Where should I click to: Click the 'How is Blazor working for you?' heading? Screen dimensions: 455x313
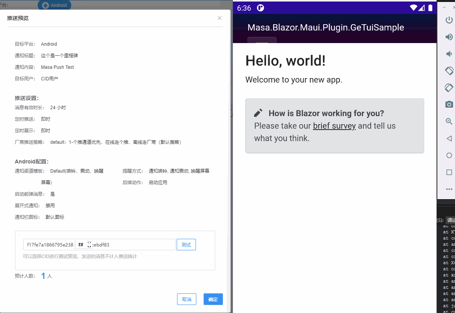tap(326, 113)
